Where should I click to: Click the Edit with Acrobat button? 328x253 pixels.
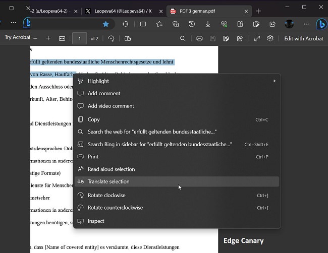(303, 38)
